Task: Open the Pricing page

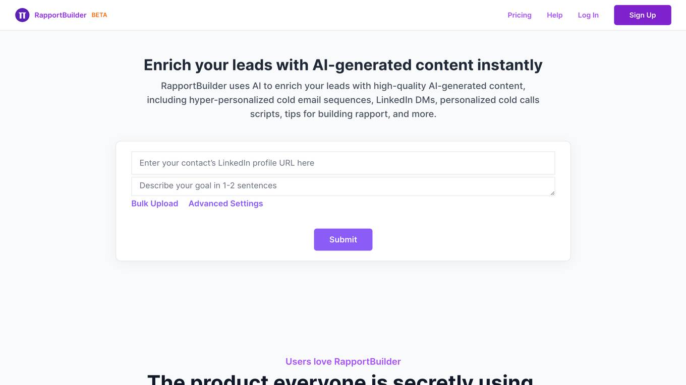Action: 520,15
